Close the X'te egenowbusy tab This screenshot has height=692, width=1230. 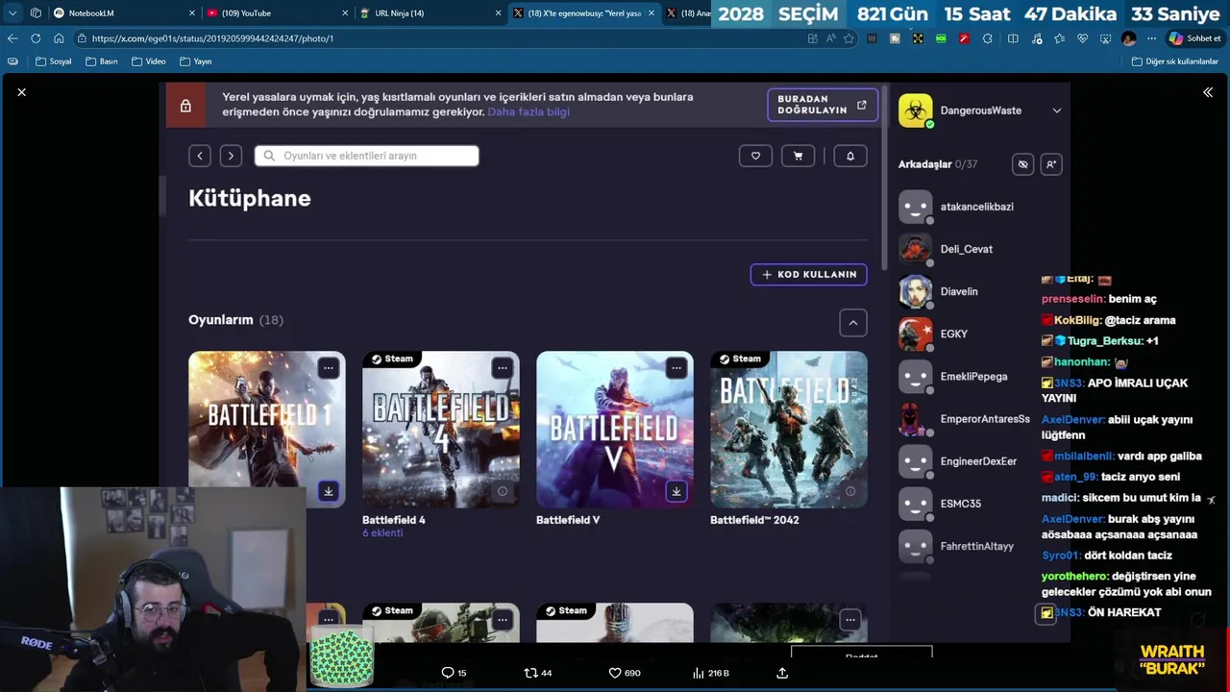(652, 13)
